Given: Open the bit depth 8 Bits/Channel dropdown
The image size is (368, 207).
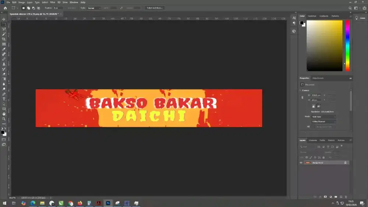Looking at the screenshot, I should click(323, 122).
